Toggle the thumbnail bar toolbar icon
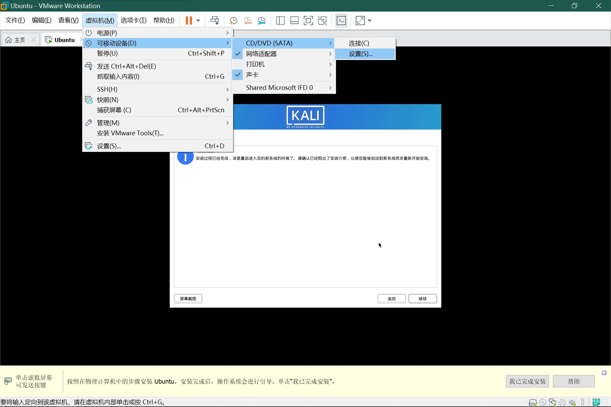This screenshot has width=611, height=407. [294, 21]
